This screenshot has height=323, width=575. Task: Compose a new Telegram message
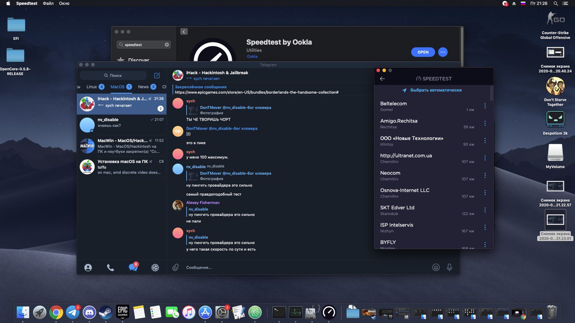coord(157,75)
